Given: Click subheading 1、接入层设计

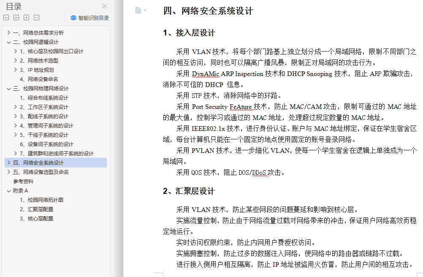Looking at the screenshot, I should coord(189,33).
